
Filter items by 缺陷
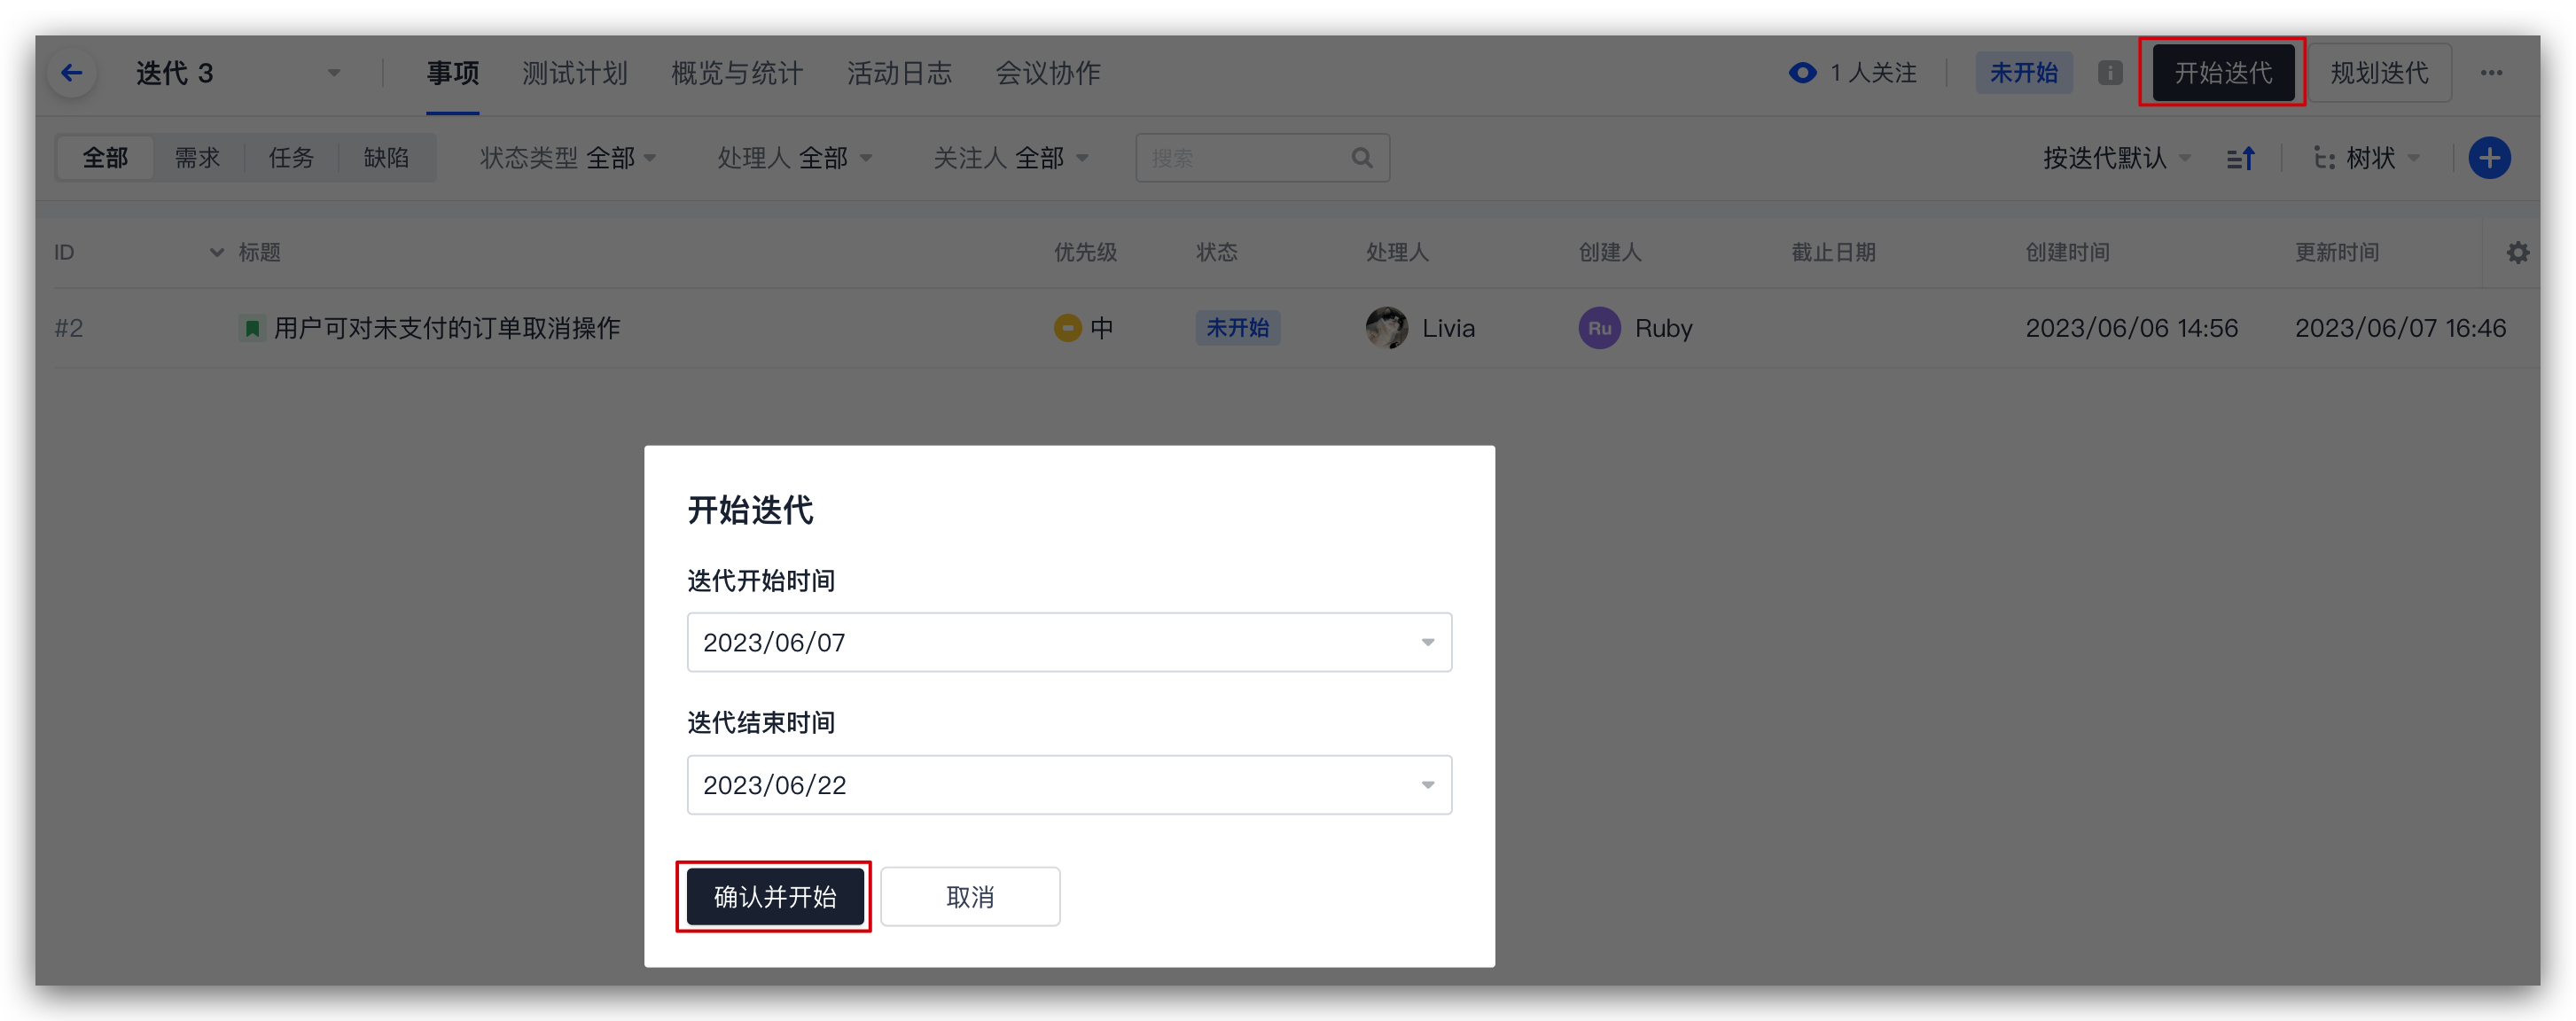point(386,158)
